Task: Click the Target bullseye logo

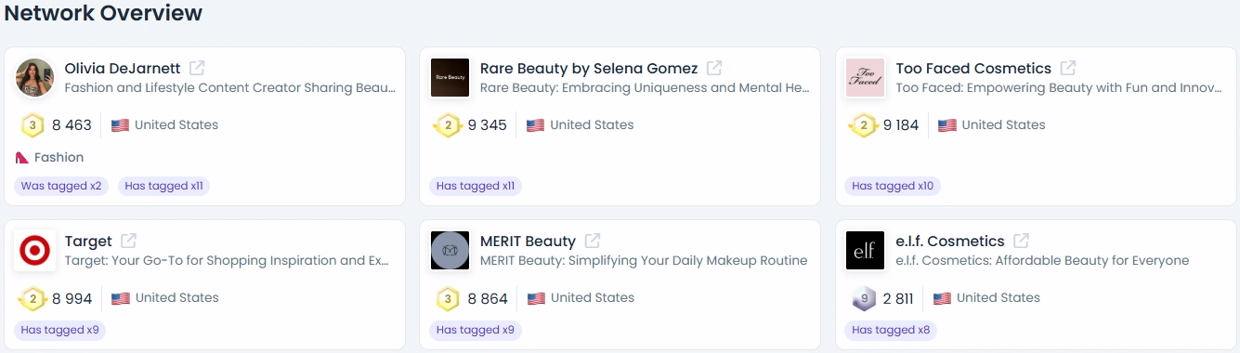Action: [x=35, y=251]
